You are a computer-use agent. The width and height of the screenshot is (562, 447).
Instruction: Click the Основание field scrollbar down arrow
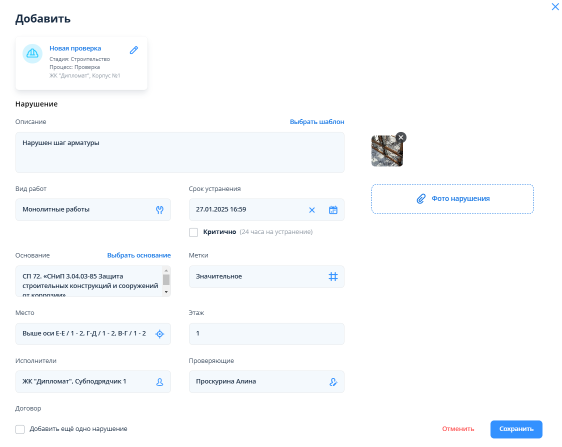(x=166, y=292)
